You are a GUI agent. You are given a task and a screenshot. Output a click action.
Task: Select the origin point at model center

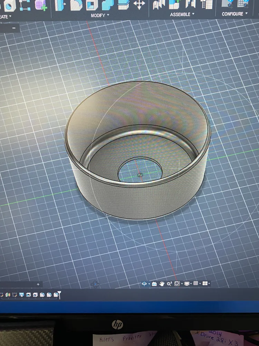(140, 175)
